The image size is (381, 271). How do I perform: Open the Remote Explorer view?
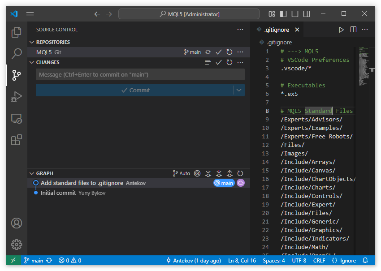click(x=16, y=119)
